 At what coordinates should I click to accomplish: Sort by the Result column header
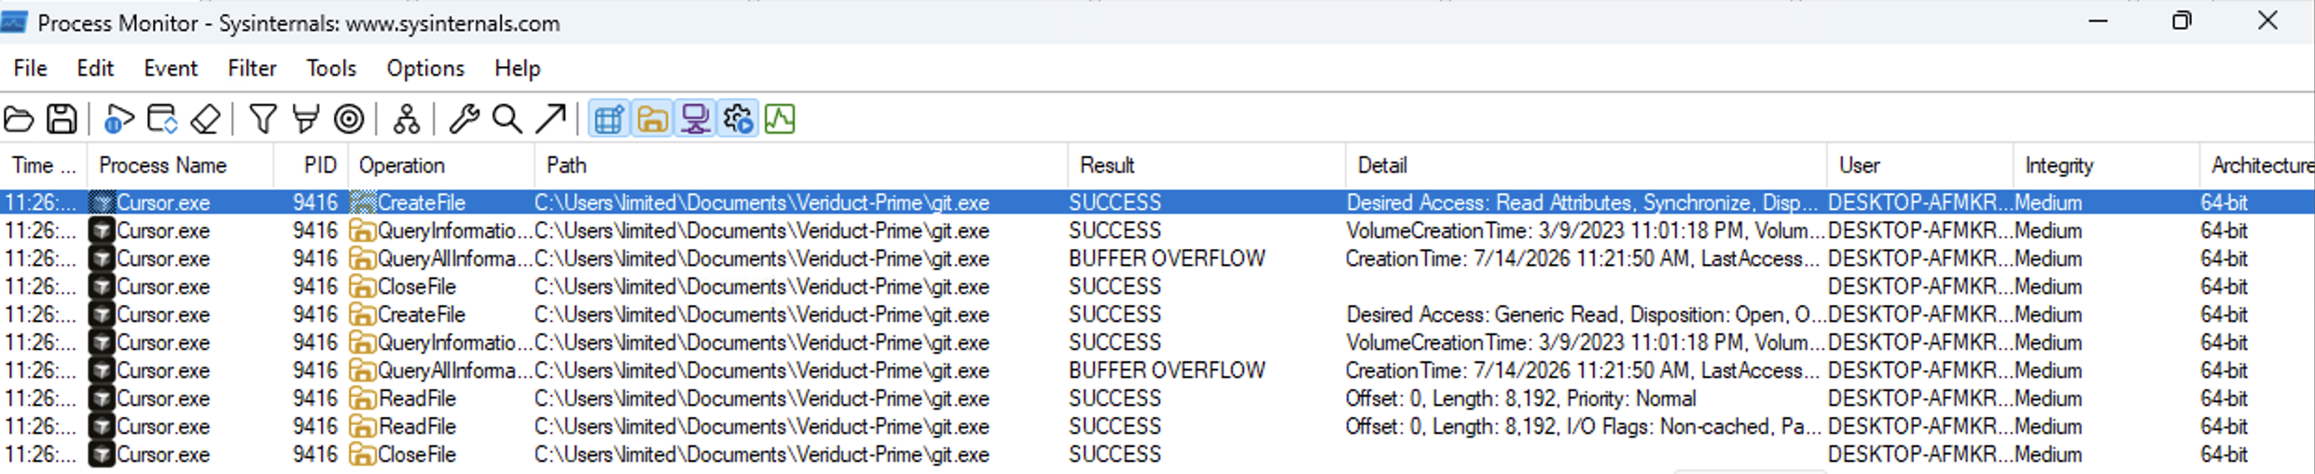tap(1207, 166)
